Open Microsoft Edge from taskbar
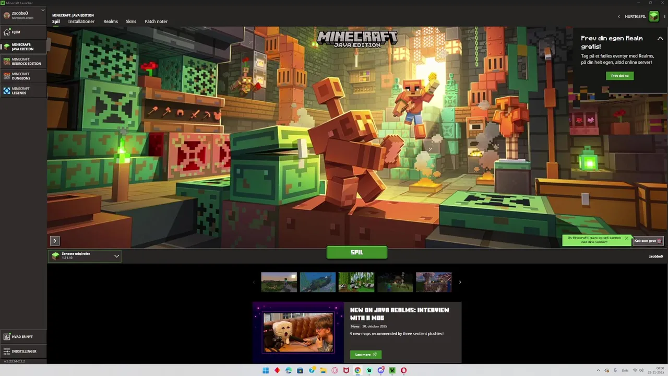 click(x=289, y=370)
